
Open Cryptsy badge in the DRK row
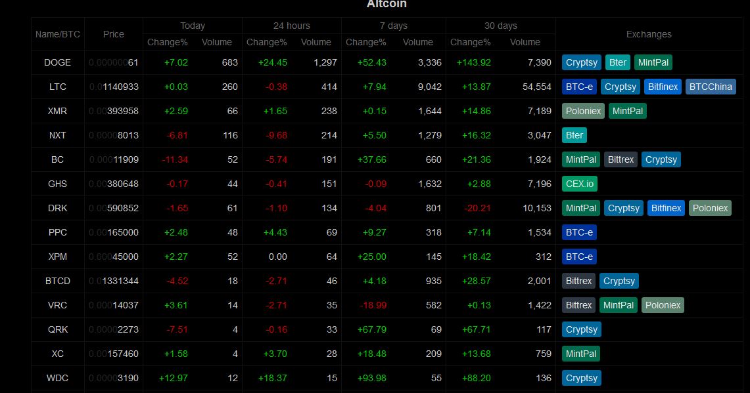(623, 209)
